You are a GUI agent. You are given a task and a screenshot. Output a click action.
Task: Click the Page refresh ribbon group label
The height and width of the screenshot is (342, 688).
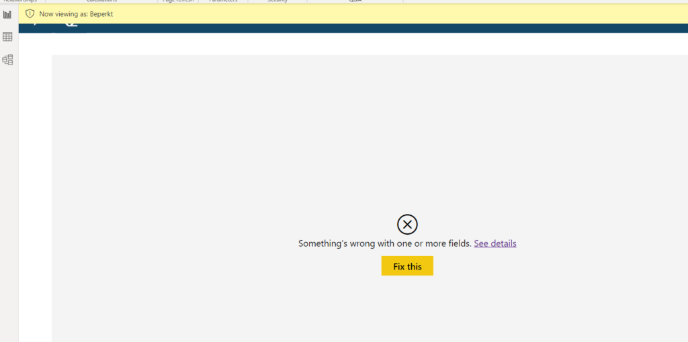178,1
